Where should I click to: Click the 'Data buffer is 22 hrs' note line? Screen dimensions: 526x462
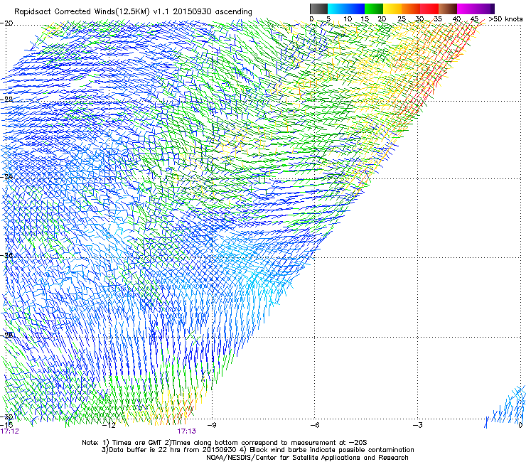[x=257, y=450]
